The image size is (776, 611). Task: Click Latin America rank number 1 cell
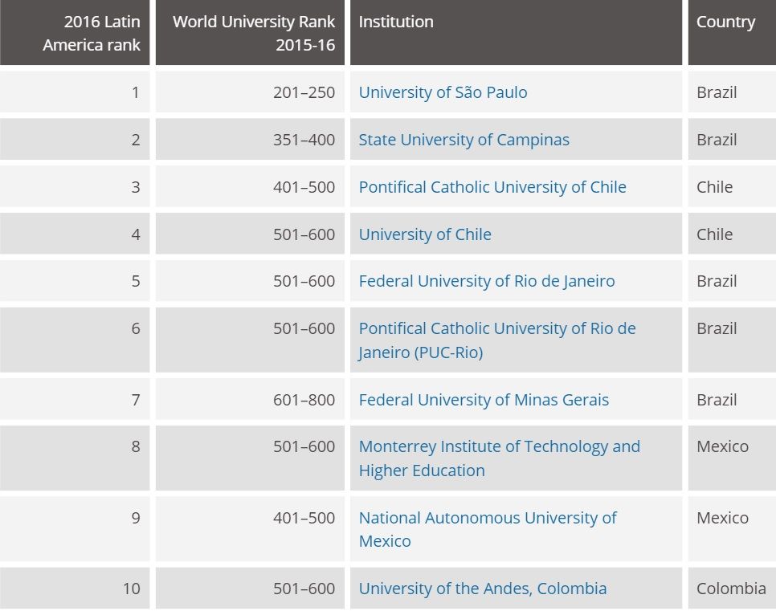[x=135, y=92]
